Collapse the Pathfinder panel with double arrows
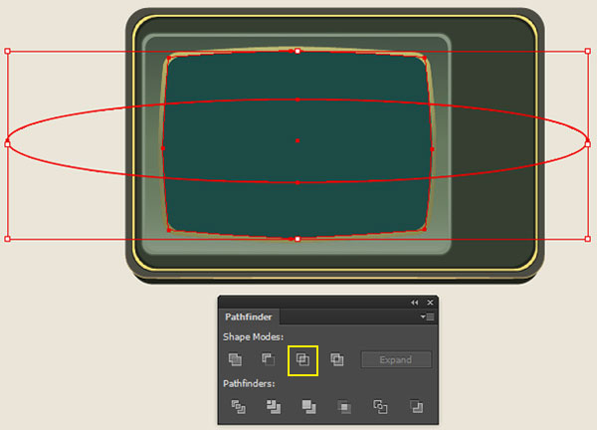Image resolution: width=597 pixels, height=430 pixels. [414, 303]
